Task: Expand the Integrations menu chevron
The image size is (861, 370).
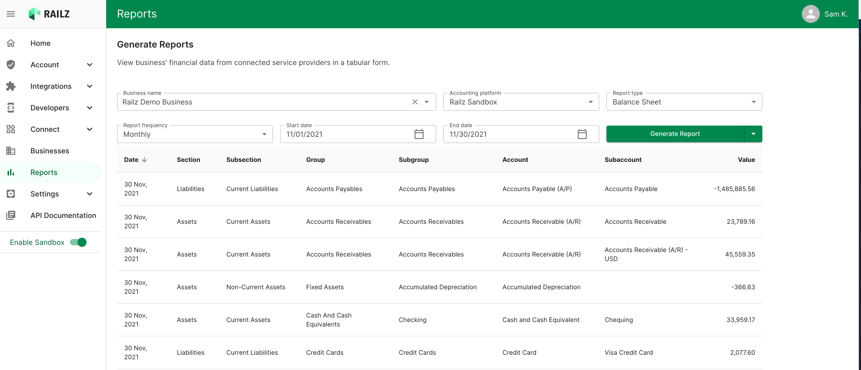Action: (90, 86)
